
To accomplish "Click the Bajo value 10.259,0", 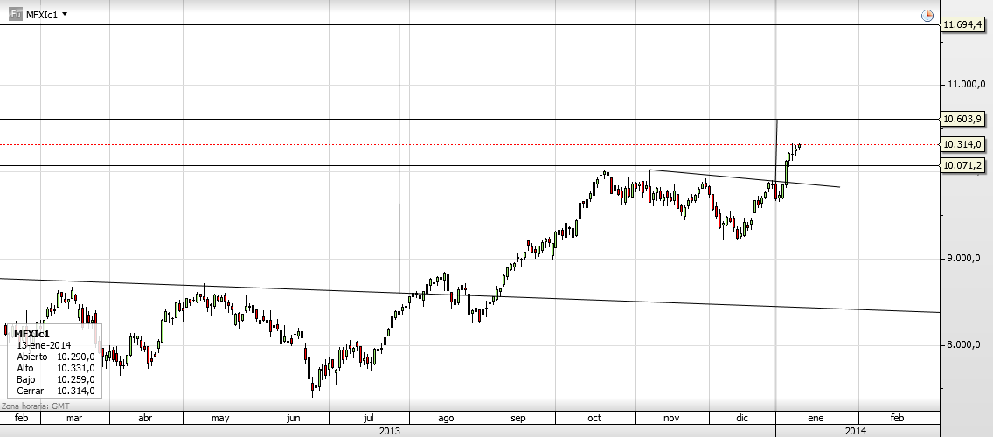I will click(x=76, y=379).
